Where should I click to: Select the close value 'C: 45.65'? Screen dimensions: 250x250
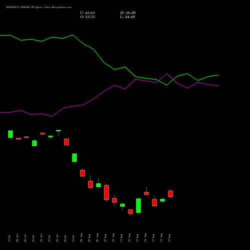pyautogui.click(x=87, y=13)
